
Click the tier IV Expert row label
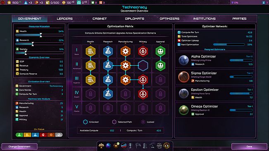(x=77, y=94)
